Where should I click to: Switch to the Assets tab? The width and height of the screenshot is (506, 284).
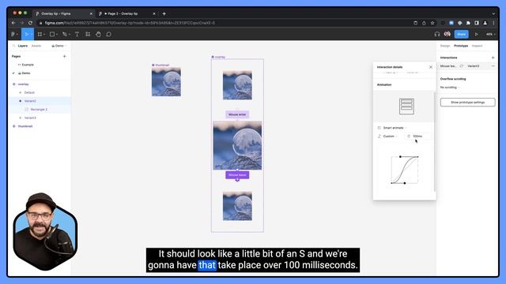point(36,46)
